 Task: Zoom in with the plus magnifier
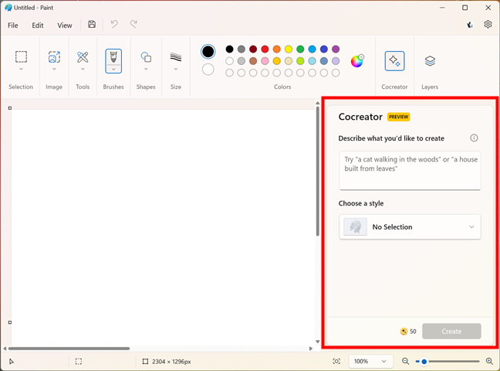489,361
